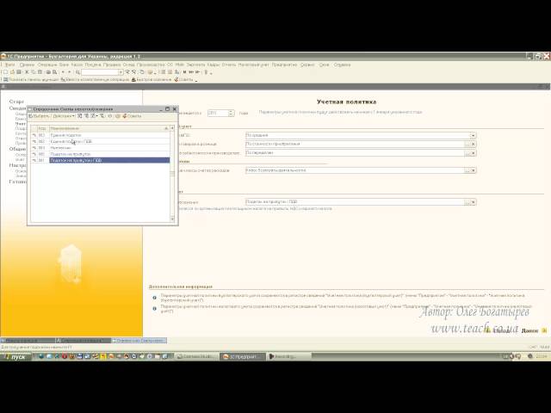
Task: Open the Продажа menu
Action: (x=112, y=65)
